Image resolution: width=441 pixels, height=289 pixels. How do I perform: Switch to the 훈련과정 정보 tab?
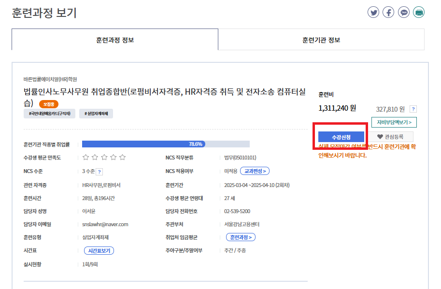tap(115, 40)
